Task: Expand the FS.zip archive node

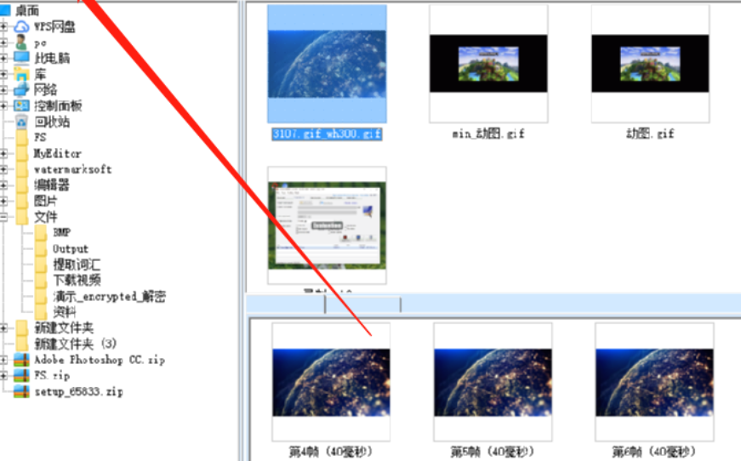Action: coord(3,375)
